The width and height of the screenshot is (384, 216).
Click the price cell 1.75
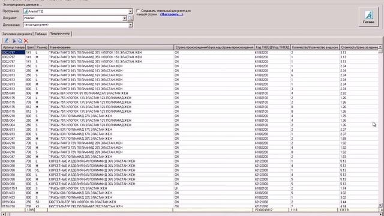[359, 116]
